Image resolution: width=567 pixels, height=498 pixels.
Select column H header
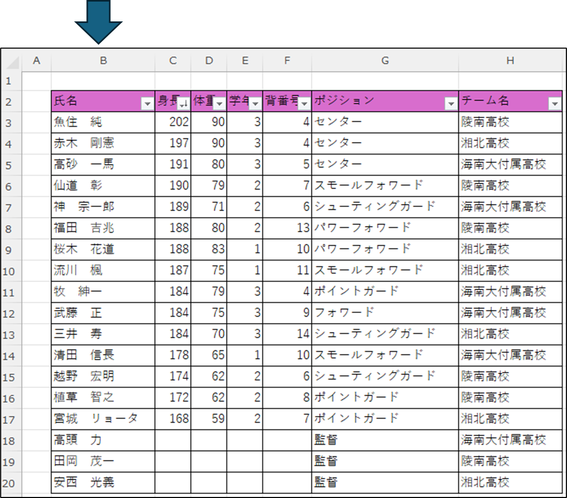click(x=510, y=61)
